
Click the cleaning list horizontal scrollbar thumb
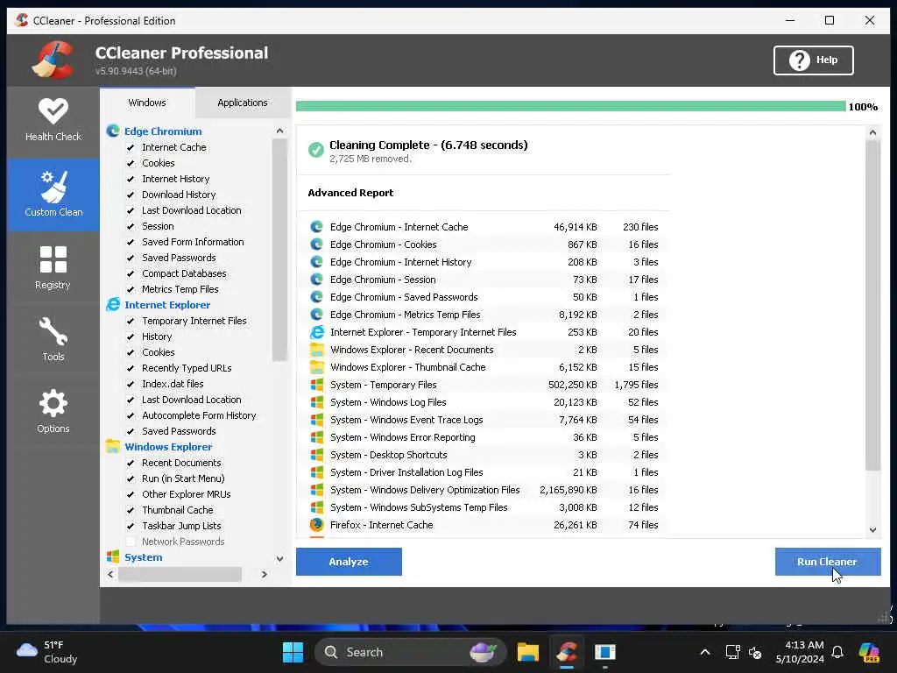point(180,574)
